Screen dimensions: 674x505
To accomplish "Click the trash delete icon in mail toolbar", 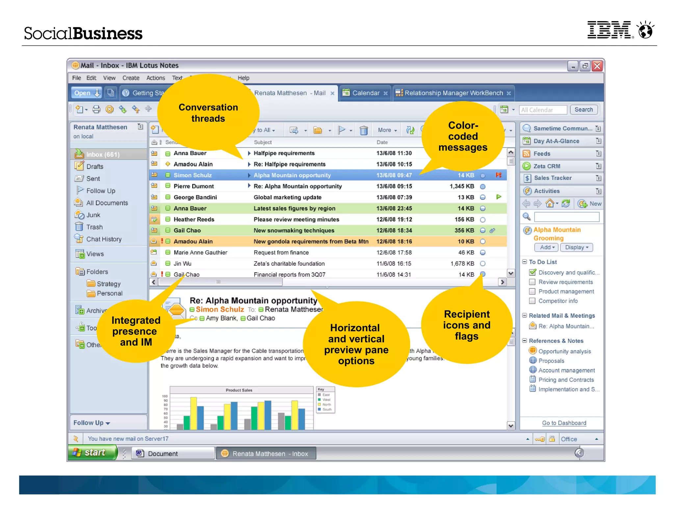I will pyautogui.click(x=364, y=130).
